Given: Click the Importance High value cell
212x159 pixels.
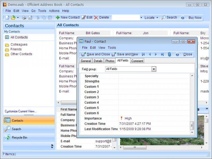Looking at the screenshot, I should (154, 118).
